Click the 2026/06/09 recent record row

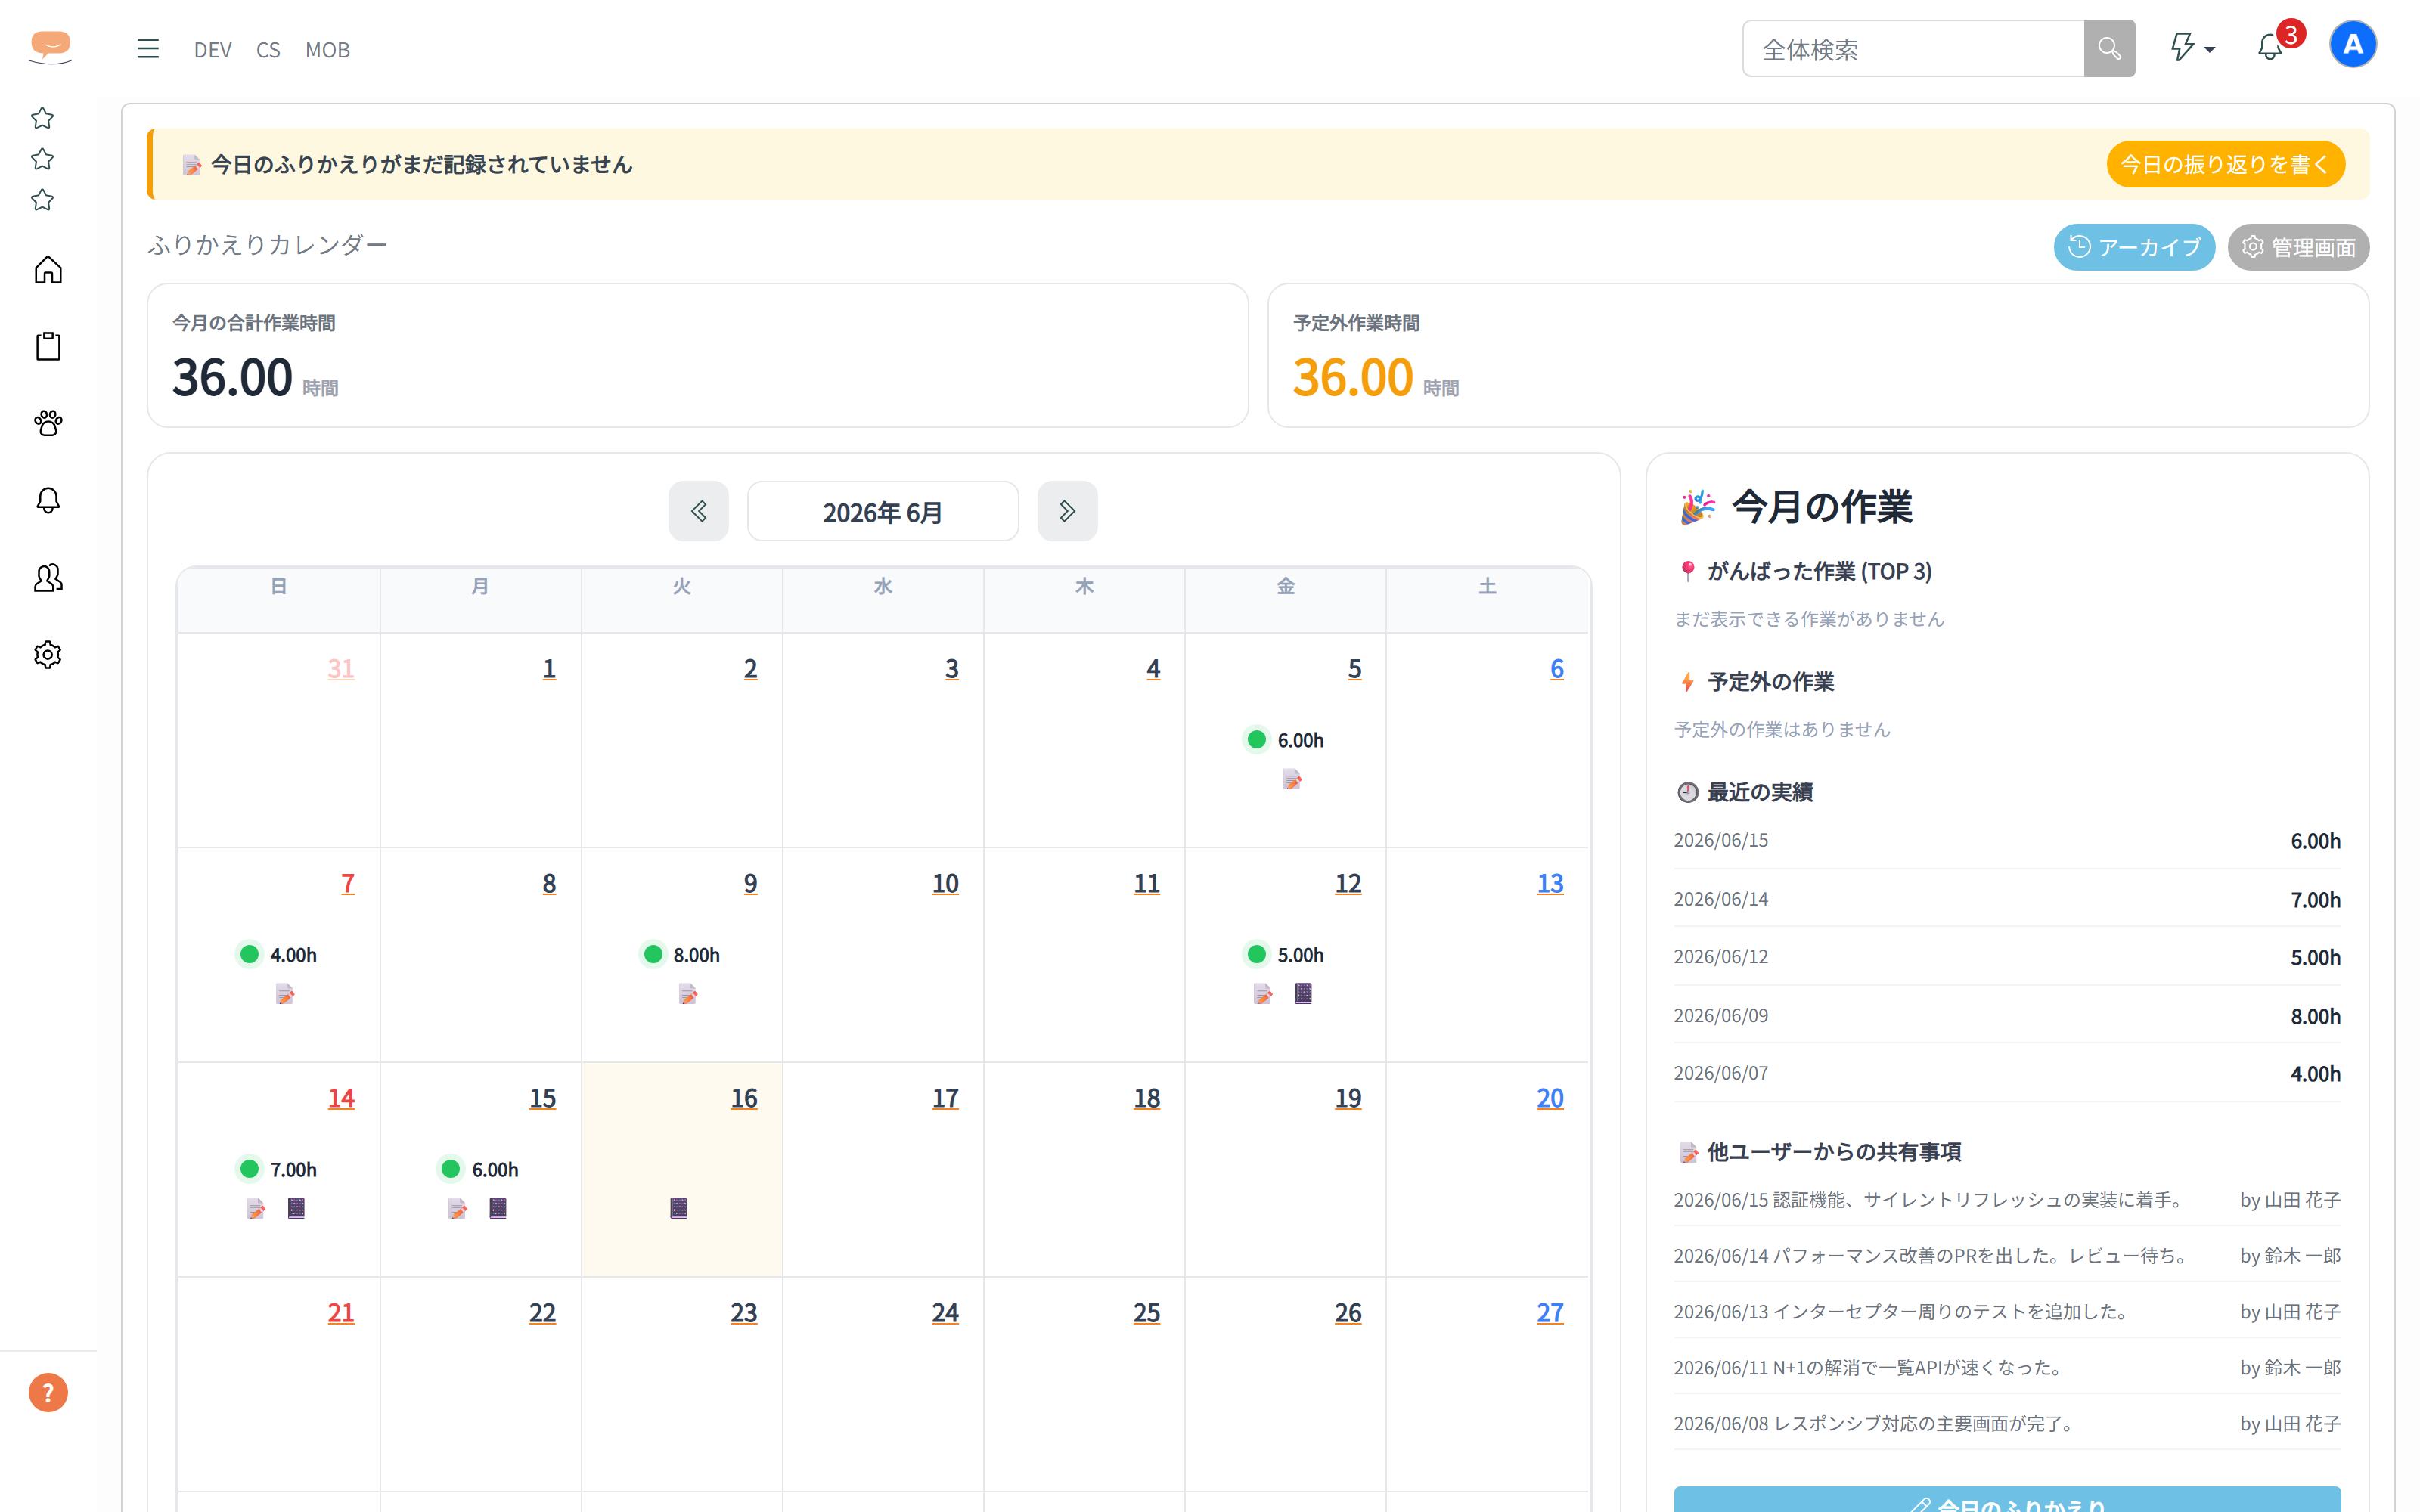(x=2007, y=1016)
